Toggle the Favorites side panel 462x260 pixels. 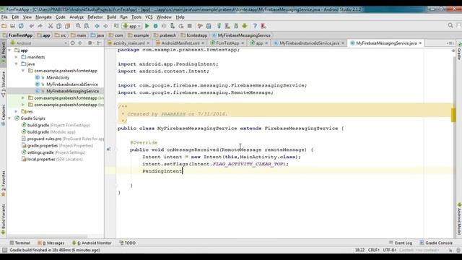[3, 183]
